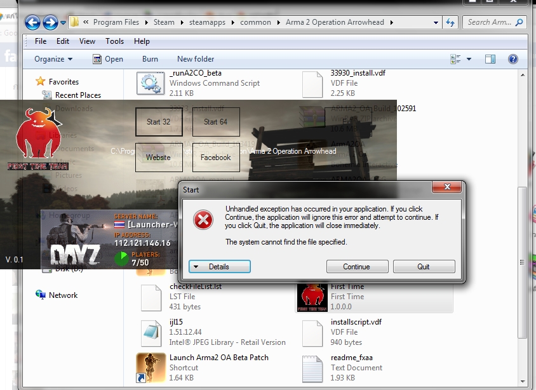
Task: Open the Help menu
Action: (142, 41)
